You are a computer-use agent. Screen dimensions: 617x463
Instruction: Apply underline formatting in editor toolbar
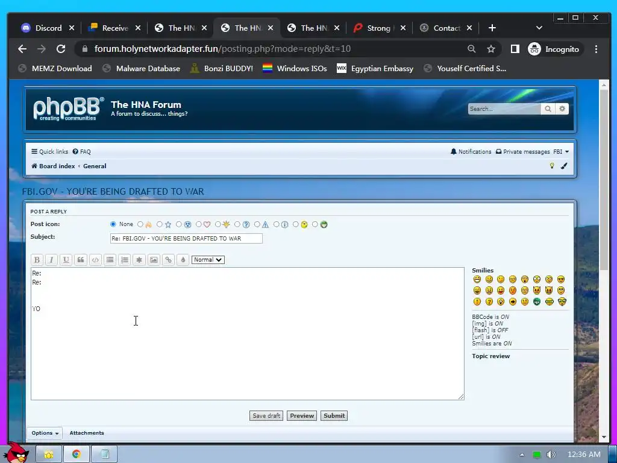click(66, 260)
